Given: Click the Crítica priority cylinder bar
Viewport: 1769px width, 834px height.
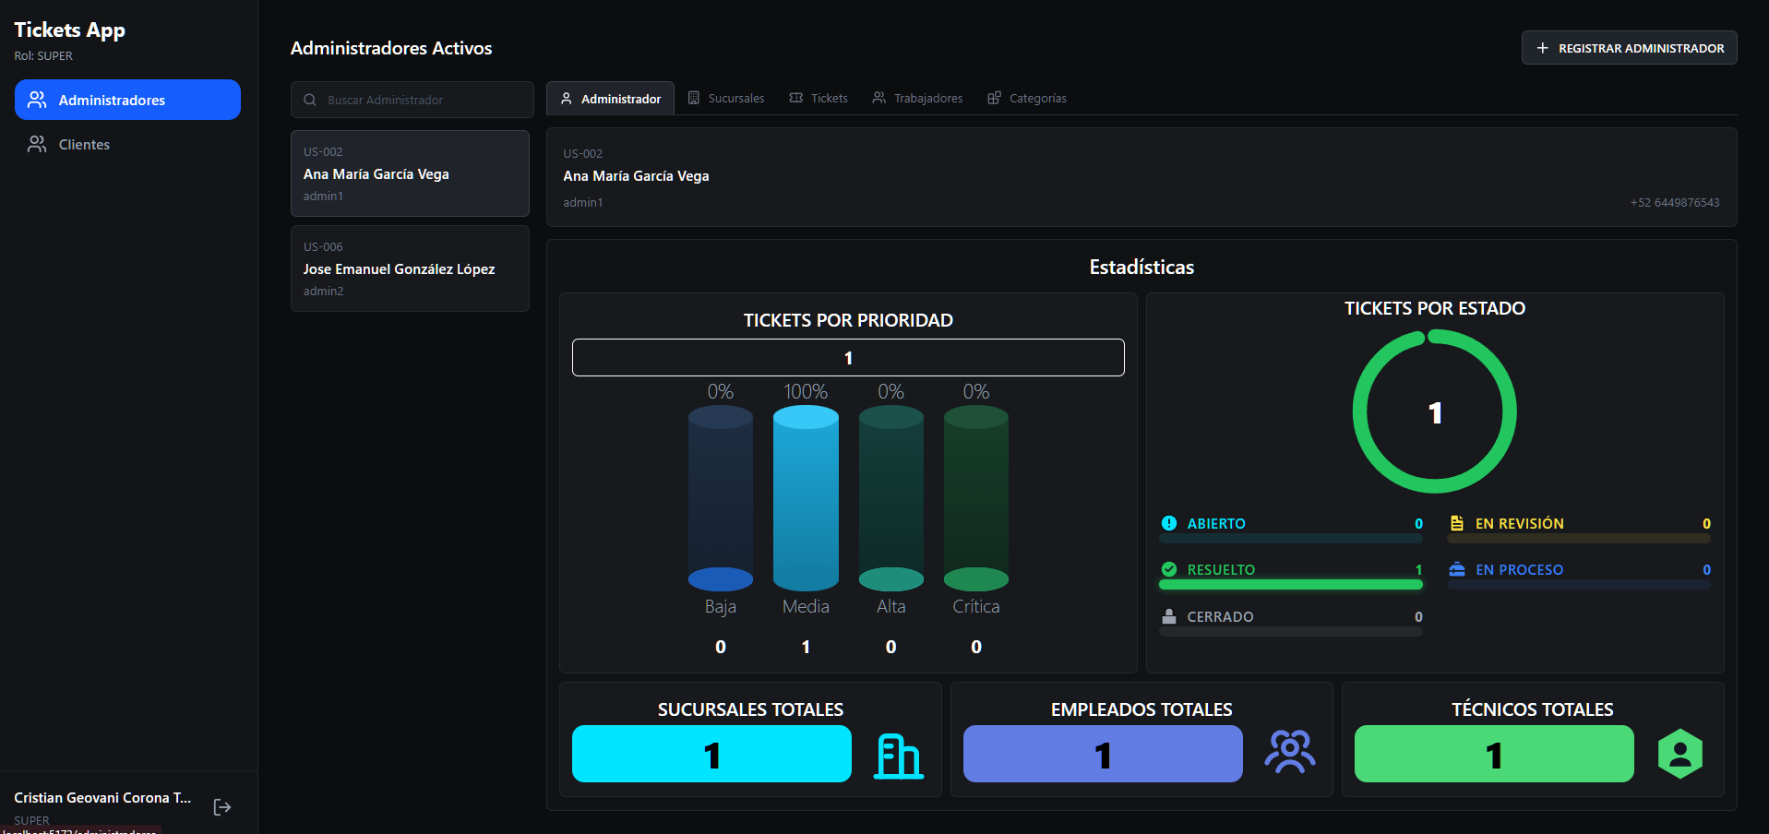Looking at the screenshot, I should (x=976, y=498).
